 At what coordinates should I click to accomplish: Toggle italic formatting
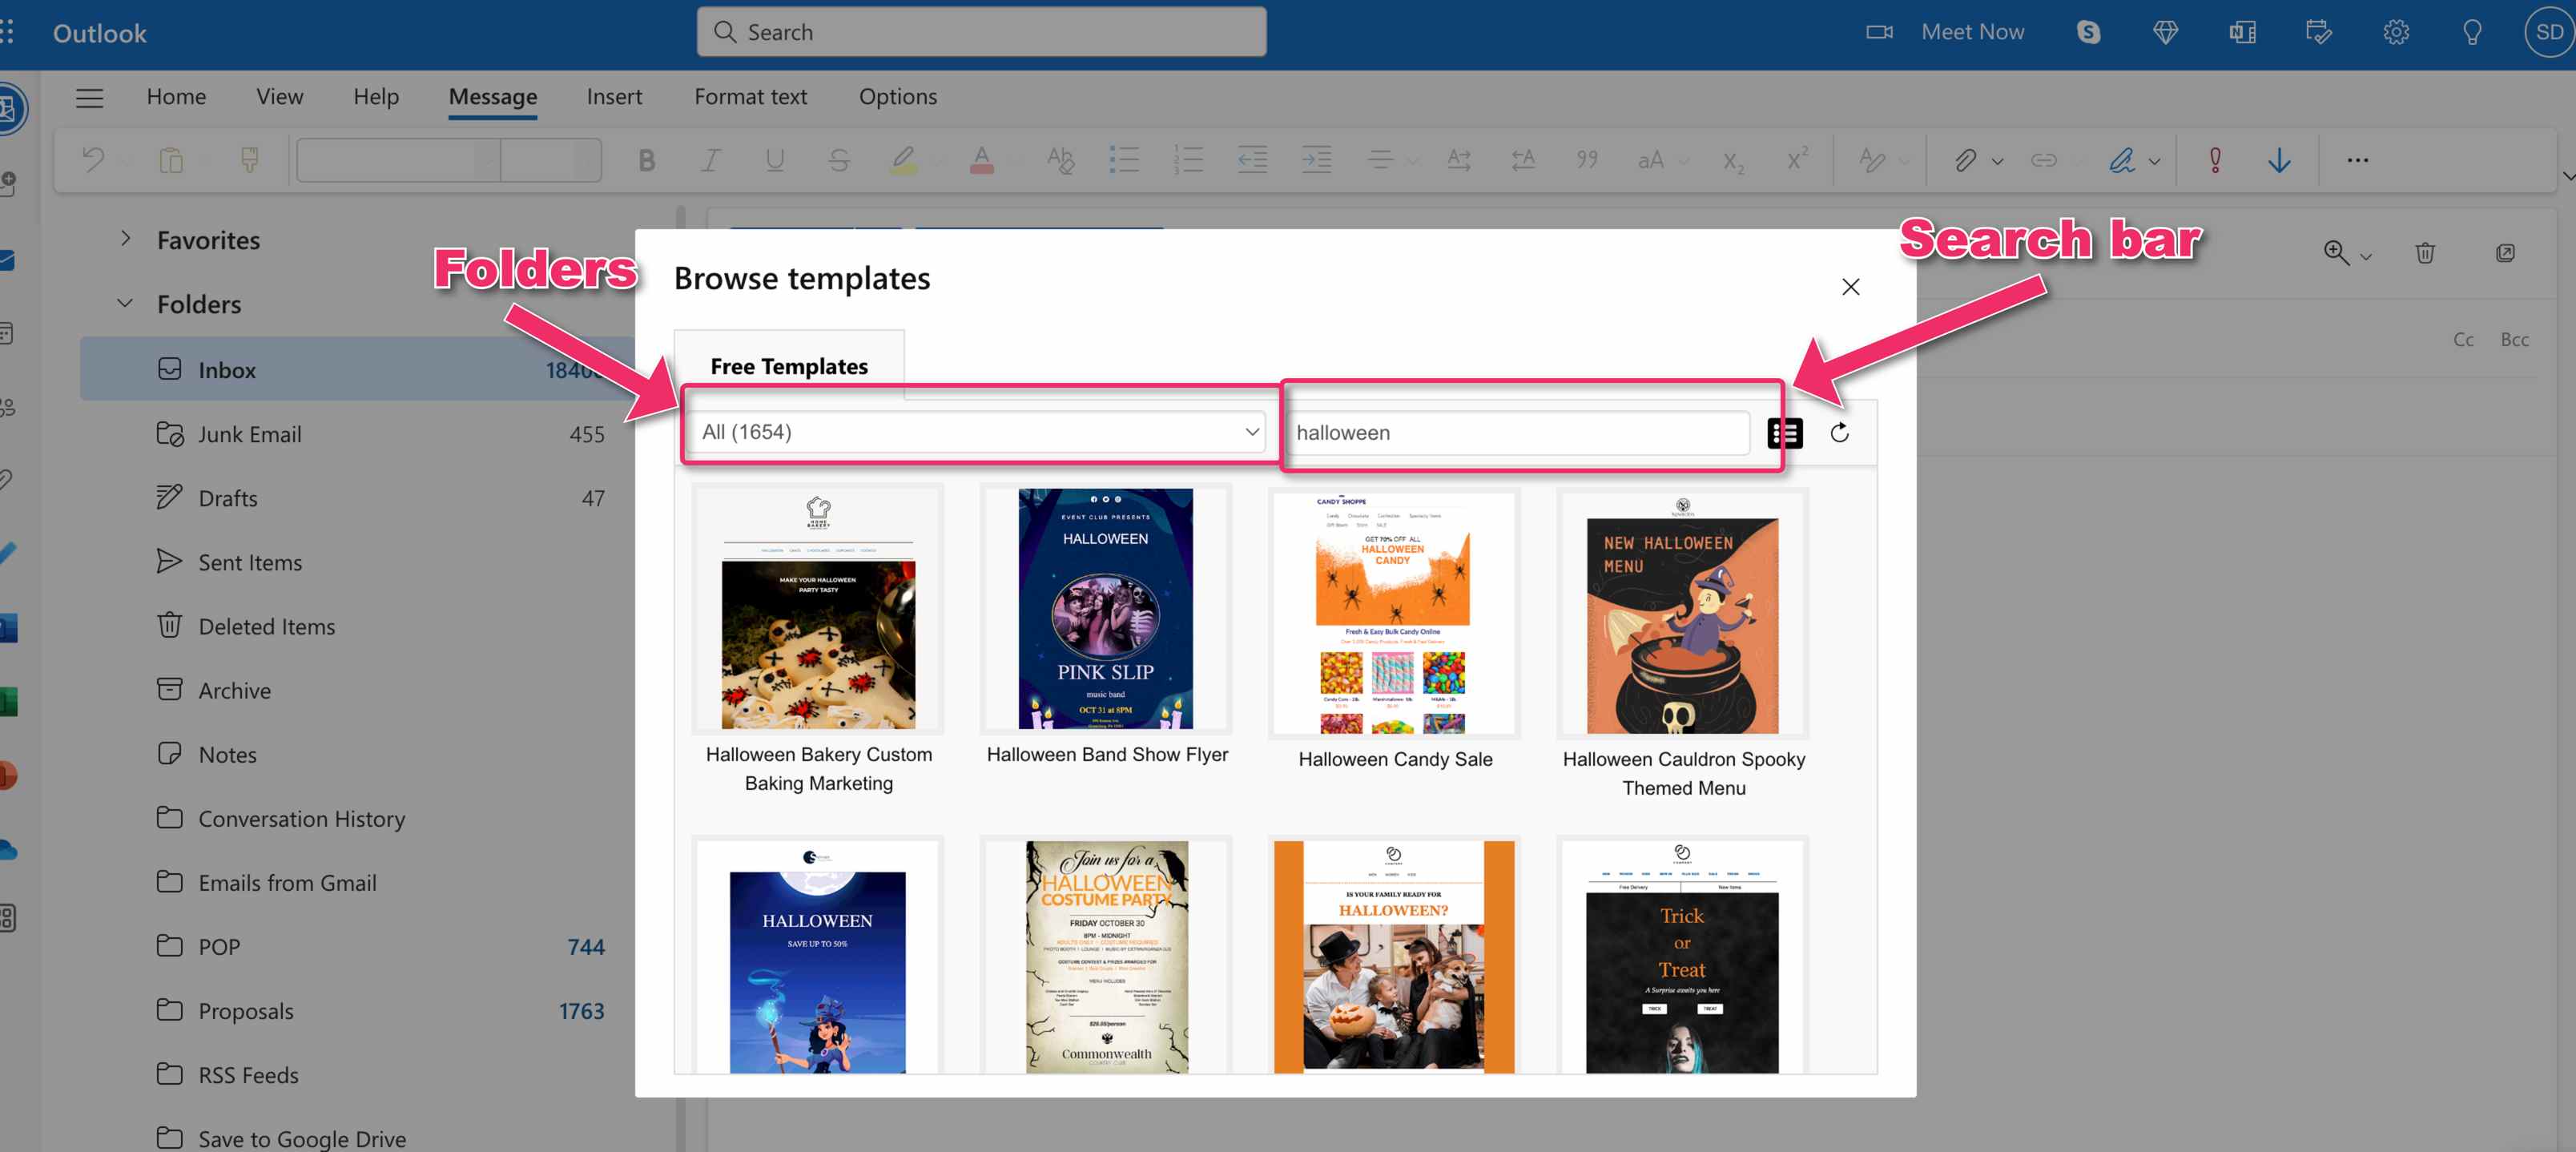pos(710,160)
